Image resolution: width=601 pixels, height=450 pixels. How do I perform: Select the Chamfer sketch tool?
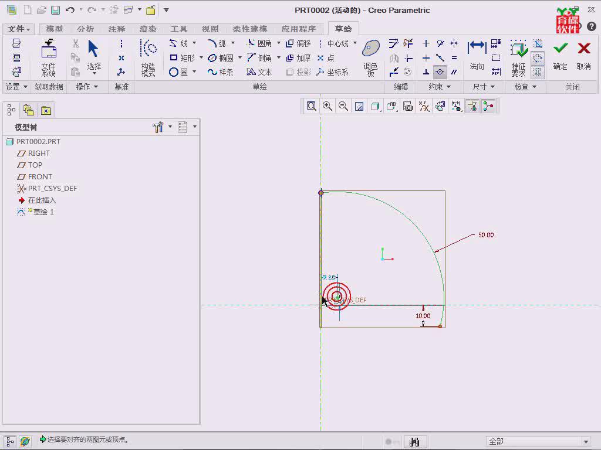[x=259, y=58]
